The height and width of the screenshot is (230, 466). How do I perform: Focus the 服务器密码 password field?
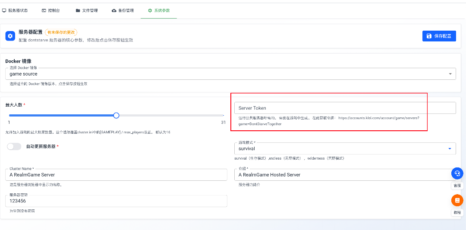coord(116,201)
